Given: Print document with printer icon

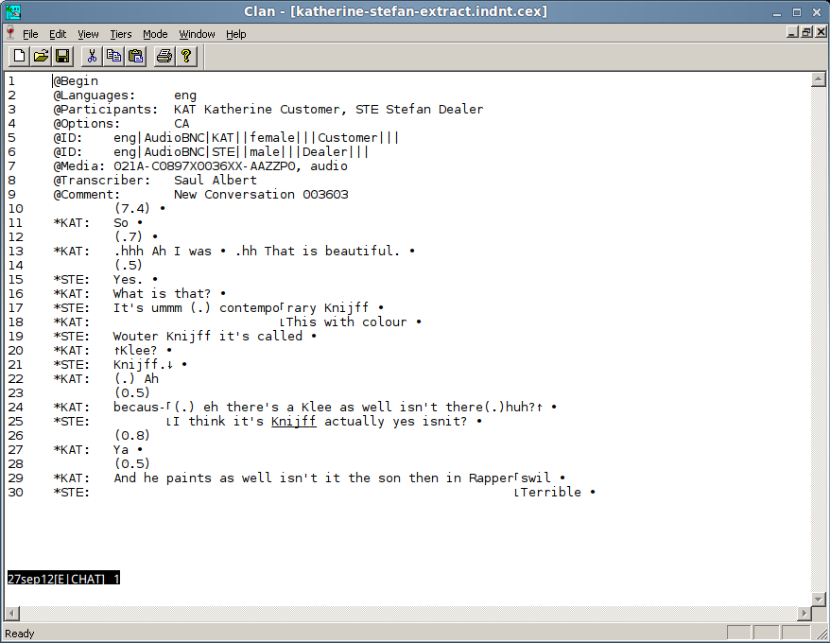Looking at the screenshot, I should (x=164, y=56).
